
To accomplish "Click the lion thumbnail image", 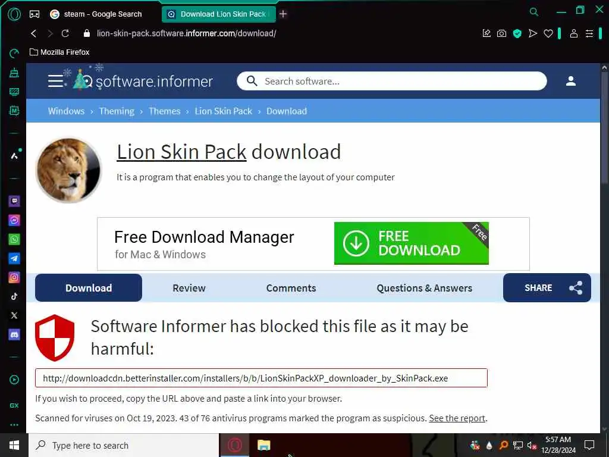I will click(x=68, y=170).
